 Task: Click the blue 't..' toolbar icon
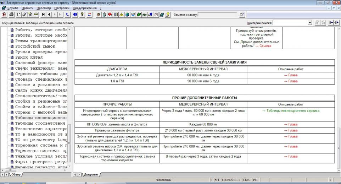tap(68, 15)
